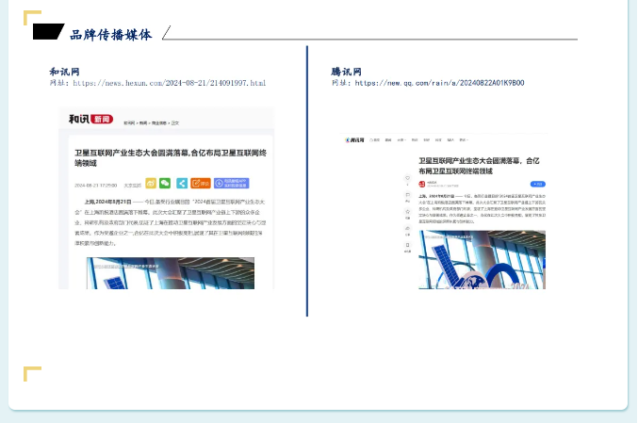Click the last dropdown item in Tencent nav bar
The height and width of the screenshot is (423, 638).
464,140
